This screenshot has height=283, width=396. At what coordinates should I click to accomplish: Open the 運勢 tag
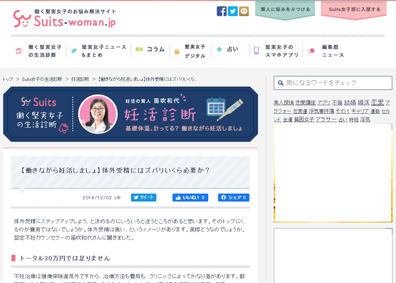375,111
